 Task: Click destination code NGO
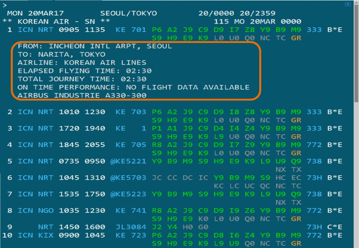point(46,211)
